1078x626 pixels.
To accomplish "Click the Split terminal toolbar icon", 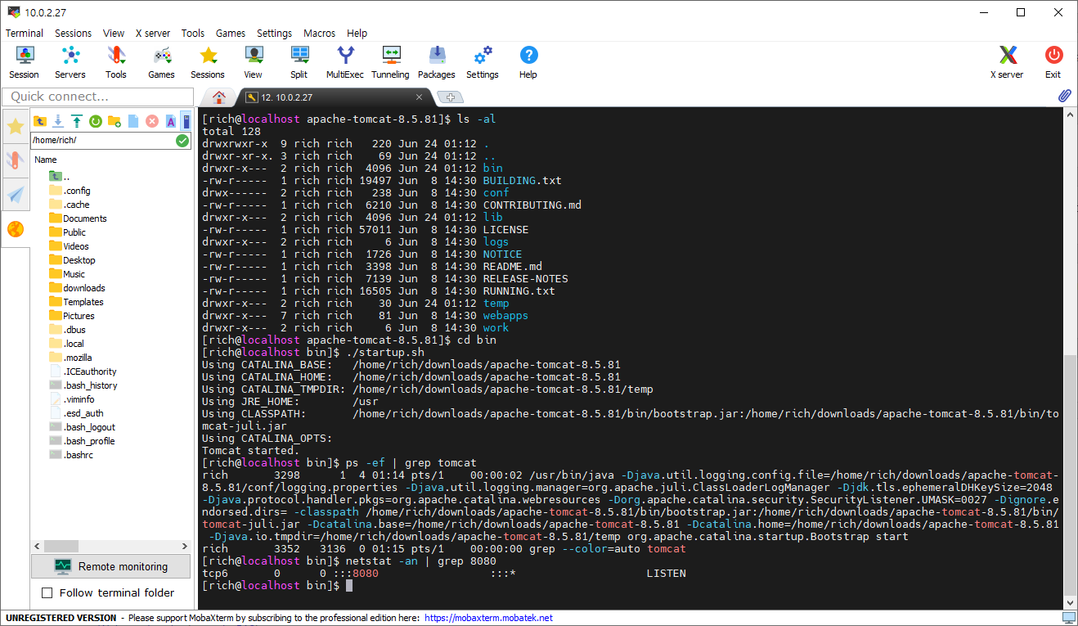I will click(x=299, y=62).
